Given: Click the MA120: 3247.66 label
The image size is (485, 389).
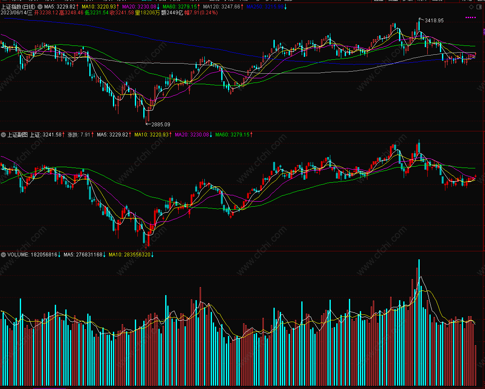Looking at the screenshot, I should tap(222, 6).
